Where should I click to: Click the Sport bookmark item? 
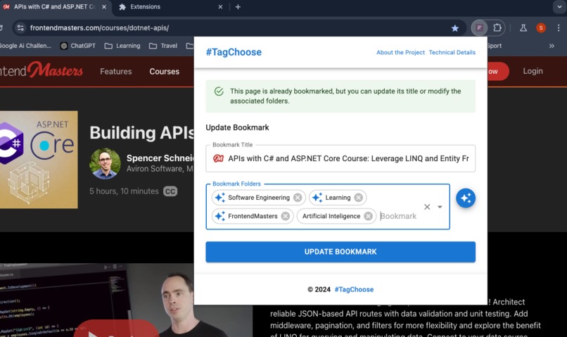point(494,46)
